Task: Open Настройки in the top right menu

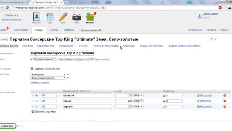Action: coord(211,30)
